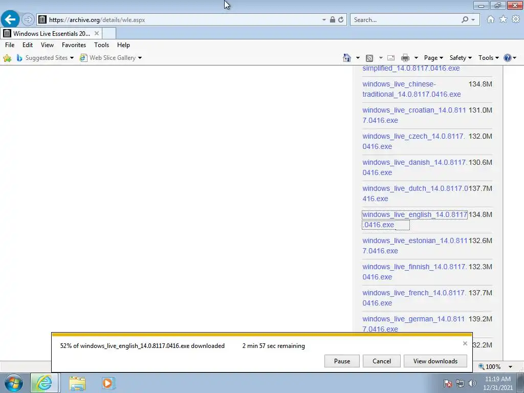524x393 pixels.
Task: Open Favorites star icon at top right
Action: click(x=503, y=19)
